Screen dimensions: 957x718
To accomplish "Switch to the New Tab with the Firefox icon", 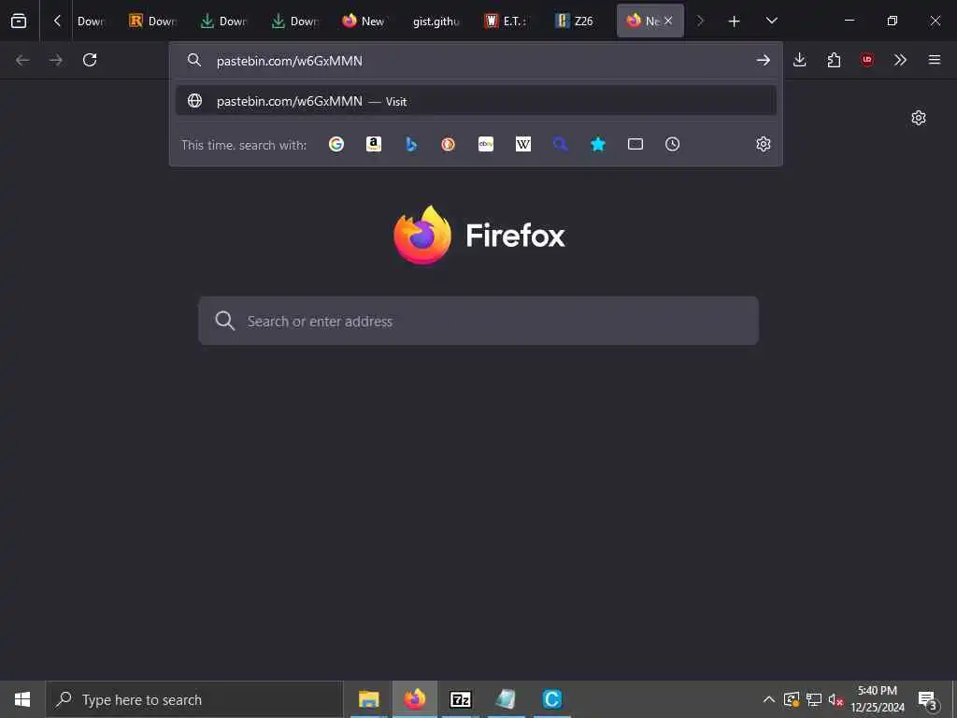I will coord(365,21).
